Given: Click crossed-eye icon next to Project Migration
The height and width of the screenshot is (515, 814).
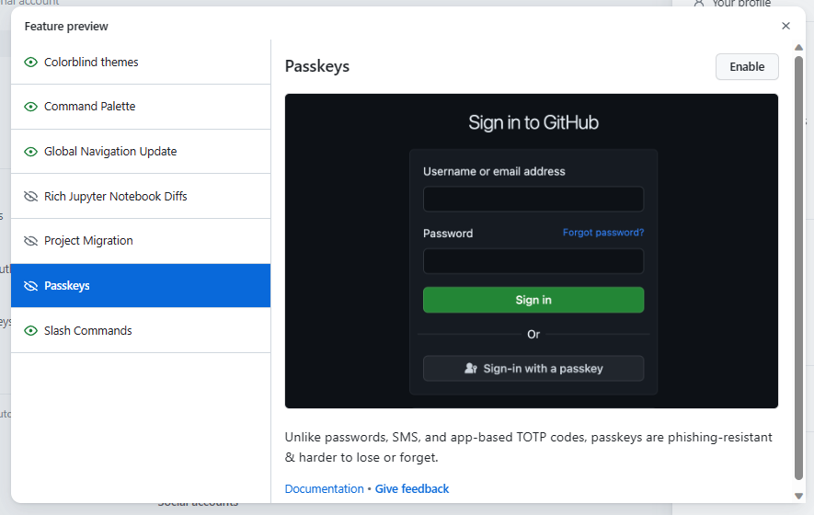Looking at the screenshot, I should tap(30, 241).
